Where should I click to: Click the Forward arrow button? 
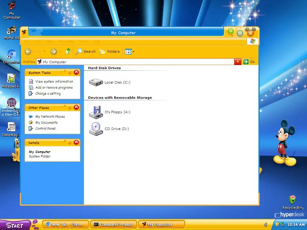point(53,52)
